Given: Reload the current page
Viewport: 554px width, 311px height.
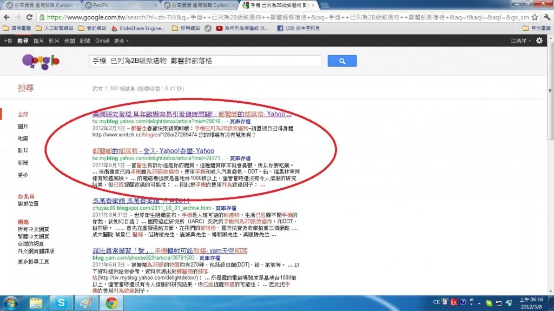Looking at the screenshot, I should [30, 17].
